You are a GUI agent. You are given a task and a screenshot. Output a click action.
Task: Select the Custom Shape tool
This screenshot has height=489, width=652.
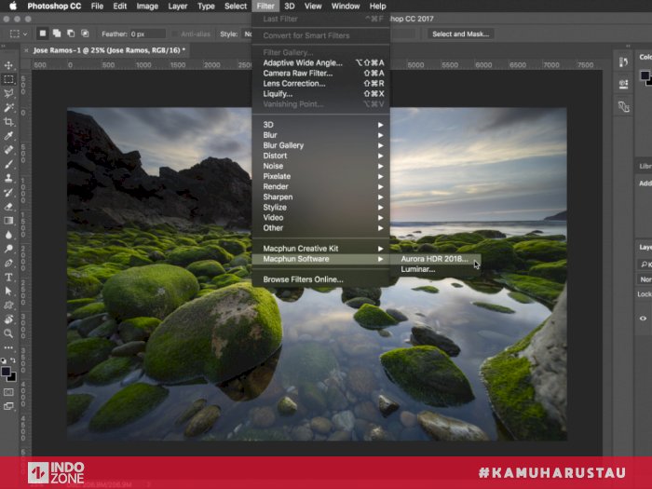pos(8,306)
